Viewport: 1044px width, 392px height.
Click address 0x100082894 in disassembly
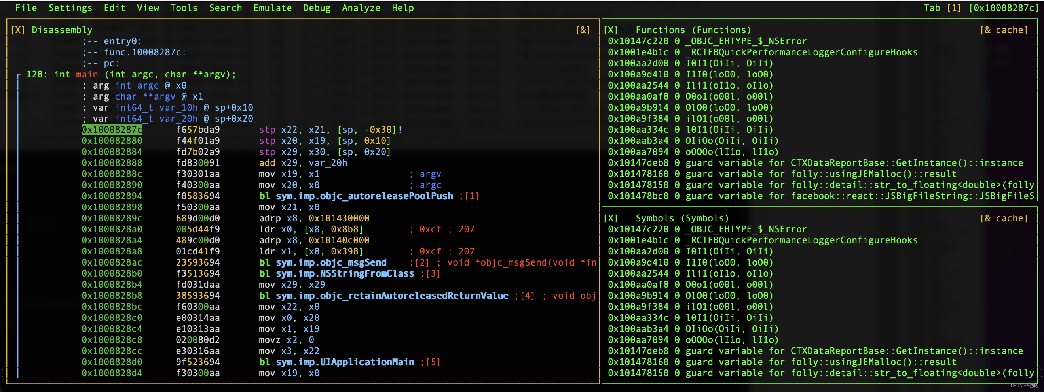112,196
